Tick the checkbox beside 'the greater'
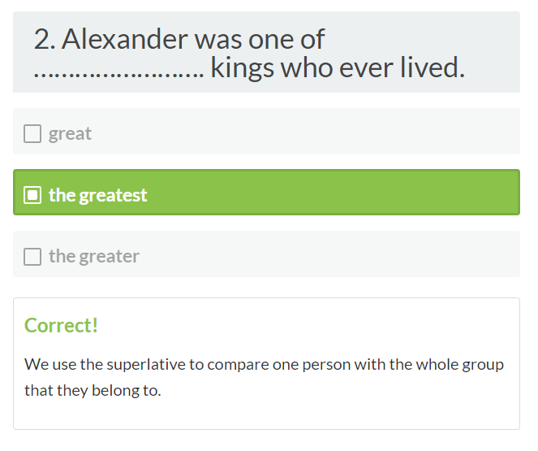The height and width of the screenshot is (451, 538). point(32,257)
